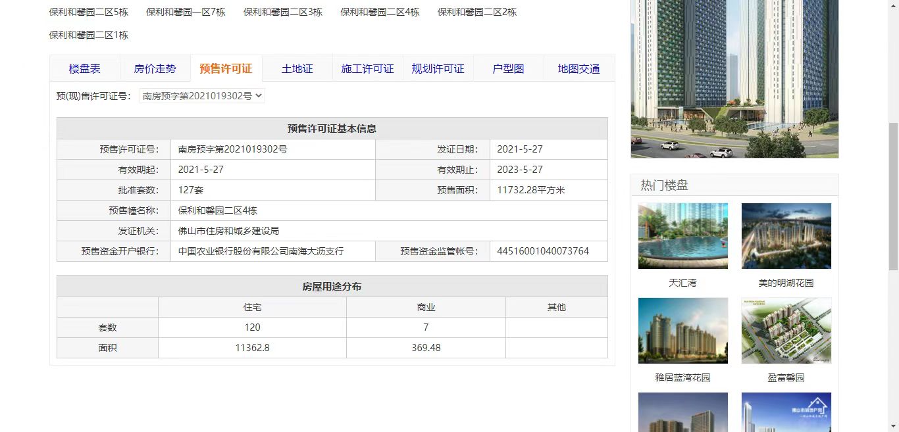Click the permit number cell 南房预字第2021019302号
899x432 pixels.
point(273,149)
